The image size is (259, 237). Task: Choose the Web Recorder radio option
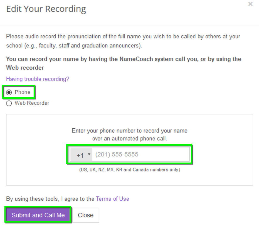(x=9, y=103)
